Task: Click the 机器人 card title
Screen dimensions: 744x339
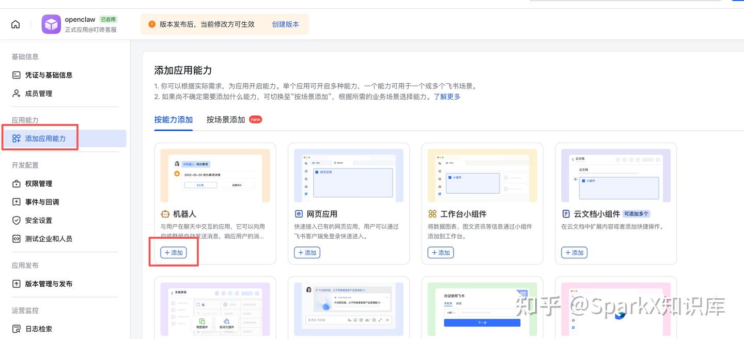Action: [x=184, y=214]
